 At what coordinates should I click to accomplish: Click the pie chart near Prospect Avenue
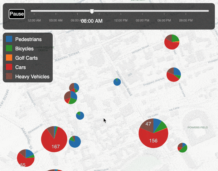[x=174, y=75]
